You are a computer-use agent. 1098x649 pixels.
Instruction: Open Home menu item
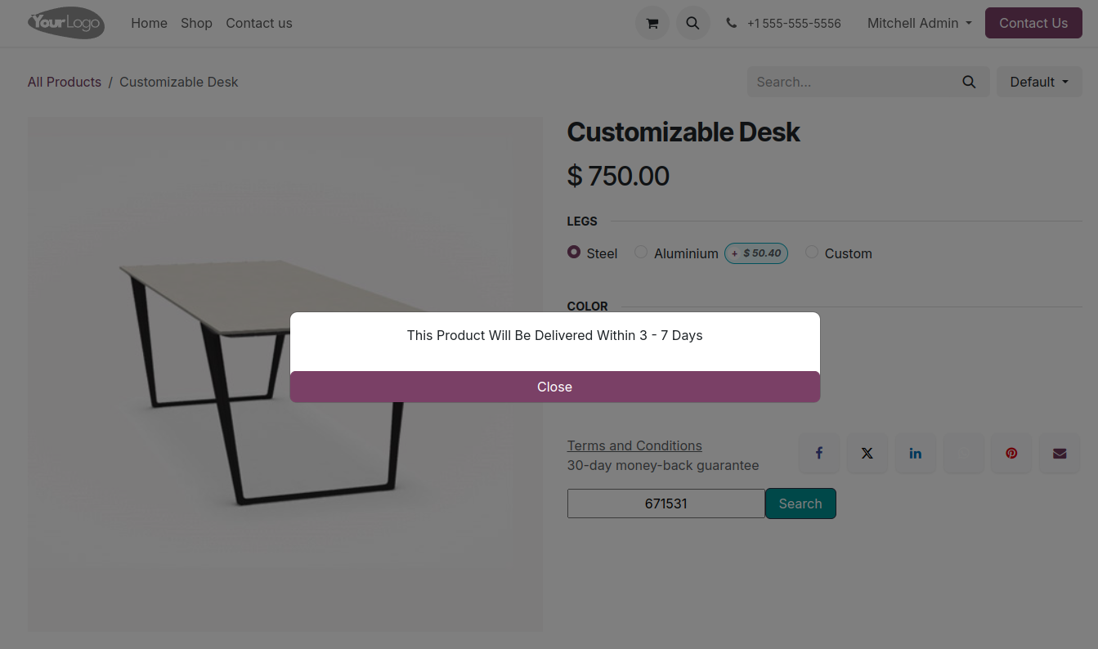pos(149,23)
